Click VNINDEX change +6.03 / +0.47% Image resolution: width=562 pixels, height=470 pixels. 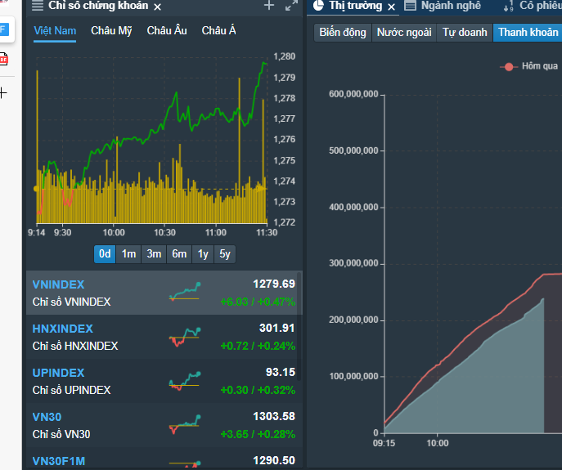tap(258, 302)
